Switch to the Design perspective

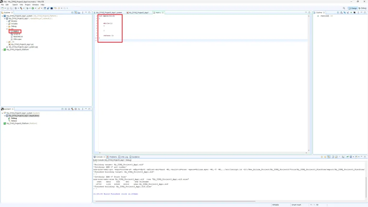tap(353, 8)
